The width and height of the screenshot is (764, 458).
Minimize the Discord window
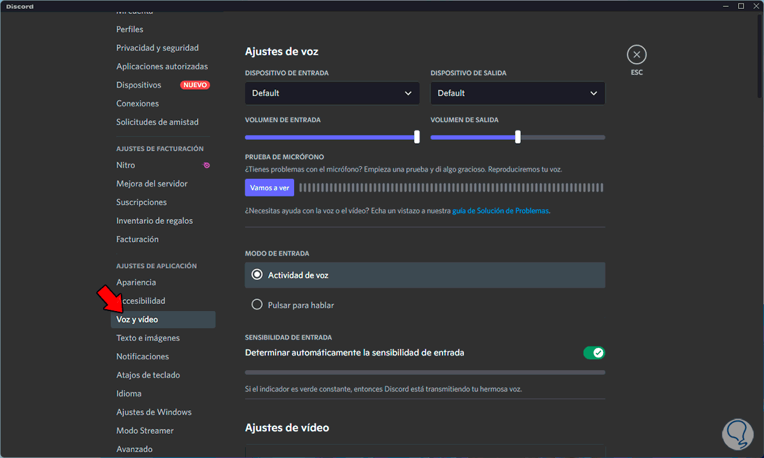pos(726,6)
